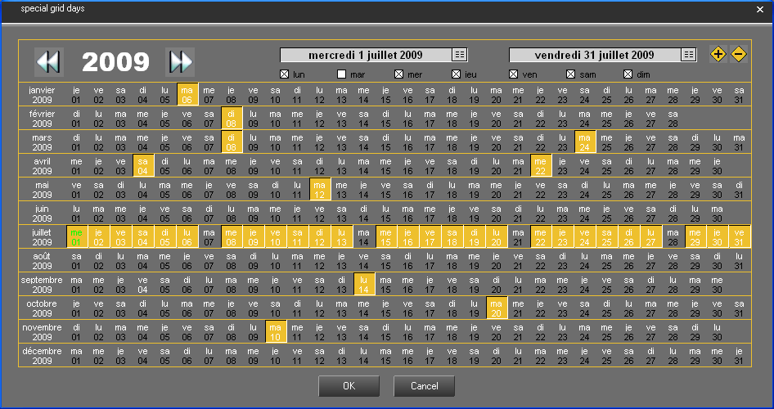Uncheck the dim weekday checkbox

(x=628, y=74)
